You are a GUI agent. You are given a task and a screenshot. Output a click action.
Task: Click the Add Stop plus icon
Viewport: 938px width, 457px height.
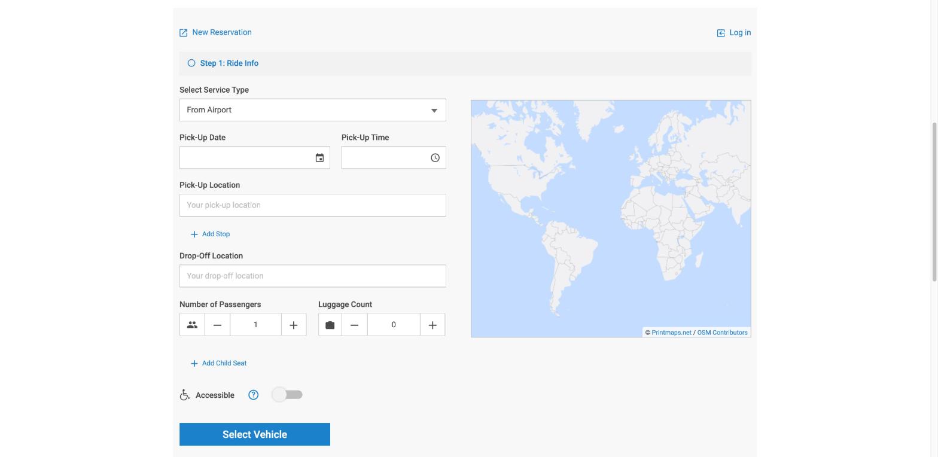point(194,234)
